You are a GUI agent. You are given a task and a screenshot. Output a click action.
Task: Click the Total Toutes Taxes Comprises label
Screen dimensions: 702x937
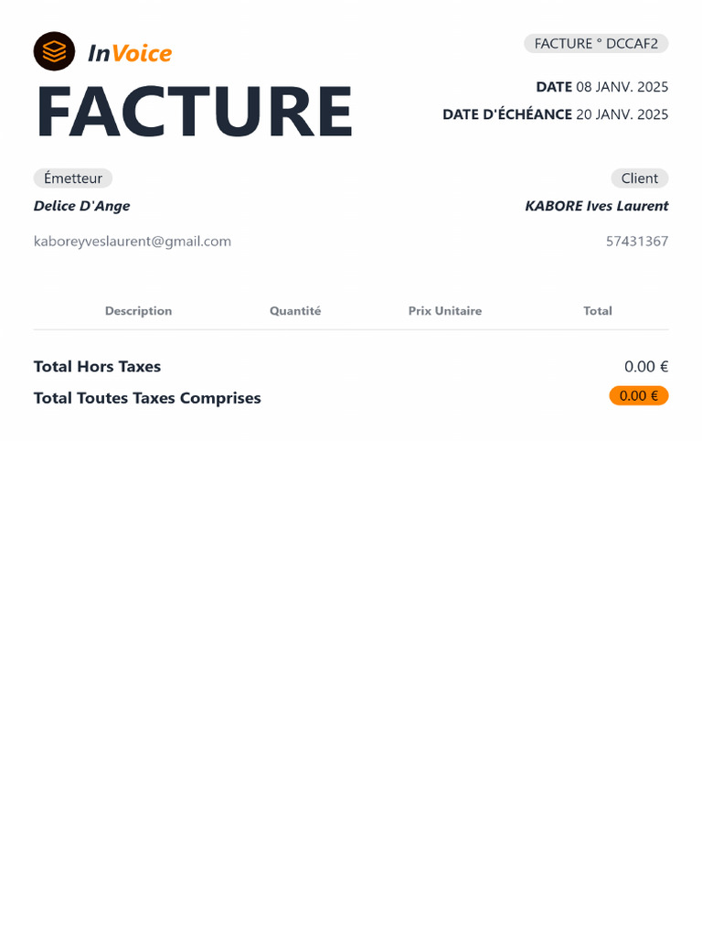point(147,398)
